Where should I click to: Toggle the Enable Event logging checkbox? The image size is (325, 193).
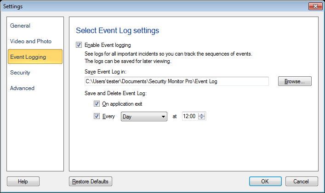click(x=79, y=45)
